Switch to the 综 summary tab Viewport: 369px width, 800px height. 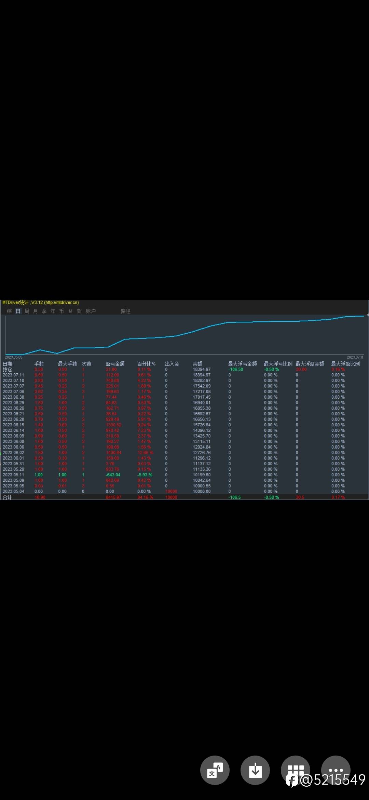click(9, 311)
